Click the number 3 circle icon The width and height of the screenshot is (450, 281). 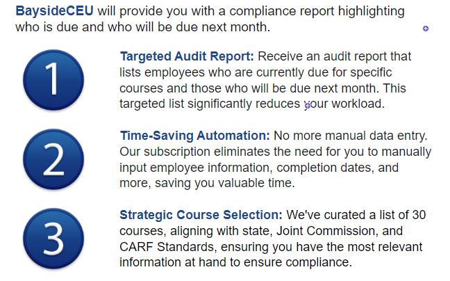pyautogui.click(x=53, y=238)
